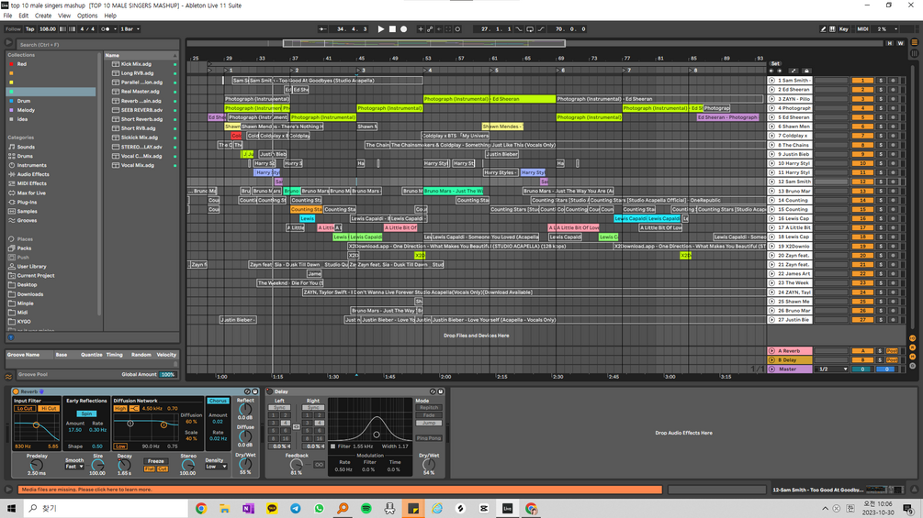Click the Tap tempo button
This screenshot has height=518, width=923.
30,28
